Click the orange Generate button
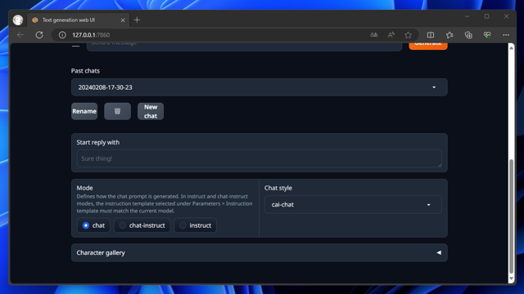The height and width of the screenshot is (294, 524). (428, 47)
